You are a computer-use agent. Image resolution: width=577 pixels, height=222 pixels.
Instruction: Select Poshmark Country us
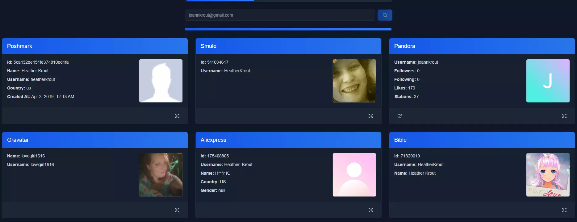tap(19, 88)
